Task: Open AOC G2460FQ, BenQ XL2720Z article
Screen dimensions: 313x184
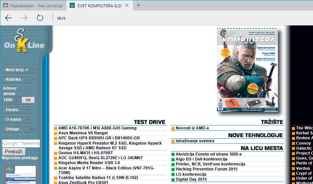Action: point(100,158)
